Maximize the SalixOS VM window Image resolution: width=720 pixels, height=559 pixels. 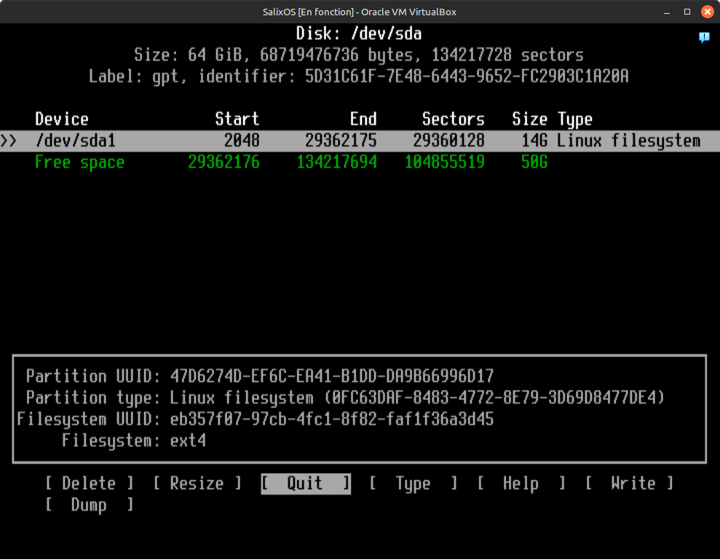click(x=687, y=12)
